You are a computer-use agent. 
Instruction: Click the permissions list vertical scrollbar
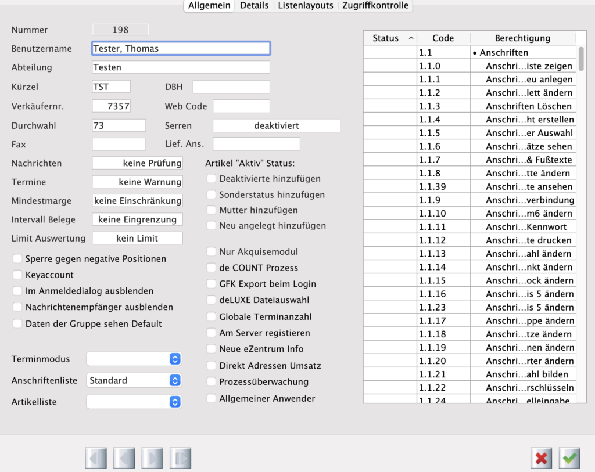[x=581, y=58]
